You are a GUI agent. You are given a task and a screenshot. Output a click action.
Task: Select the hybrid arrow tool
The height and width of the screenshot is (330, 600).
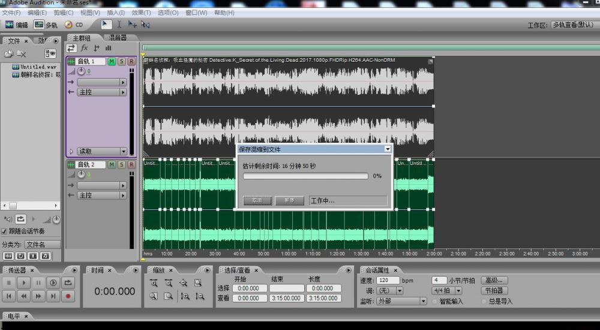tap(106, 25)
